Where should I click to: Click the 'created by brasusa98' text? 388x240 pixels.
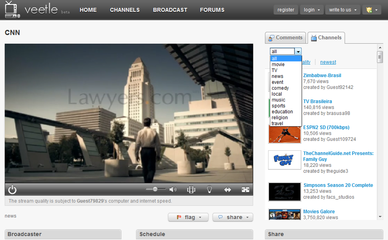pyautogui.click(x=327, y=113)
